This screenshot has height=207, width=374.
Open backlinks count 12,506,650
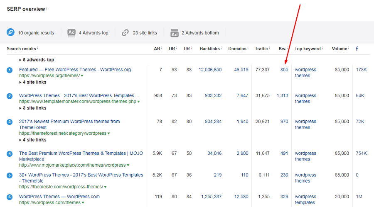[210, 70]
